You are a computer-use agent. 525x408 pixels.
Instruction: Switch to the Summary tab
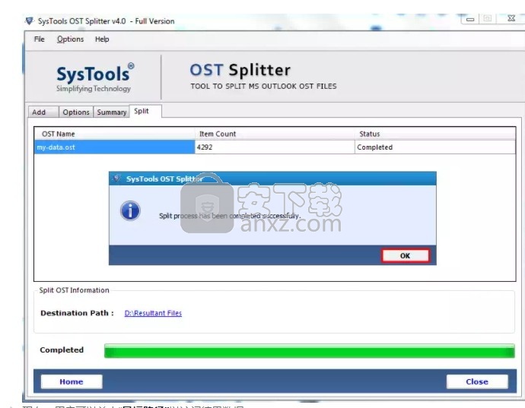(112, 112)
